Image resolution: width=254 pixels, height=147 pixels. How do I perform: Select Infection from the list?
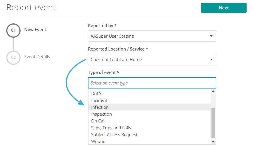tap(100, 107)
